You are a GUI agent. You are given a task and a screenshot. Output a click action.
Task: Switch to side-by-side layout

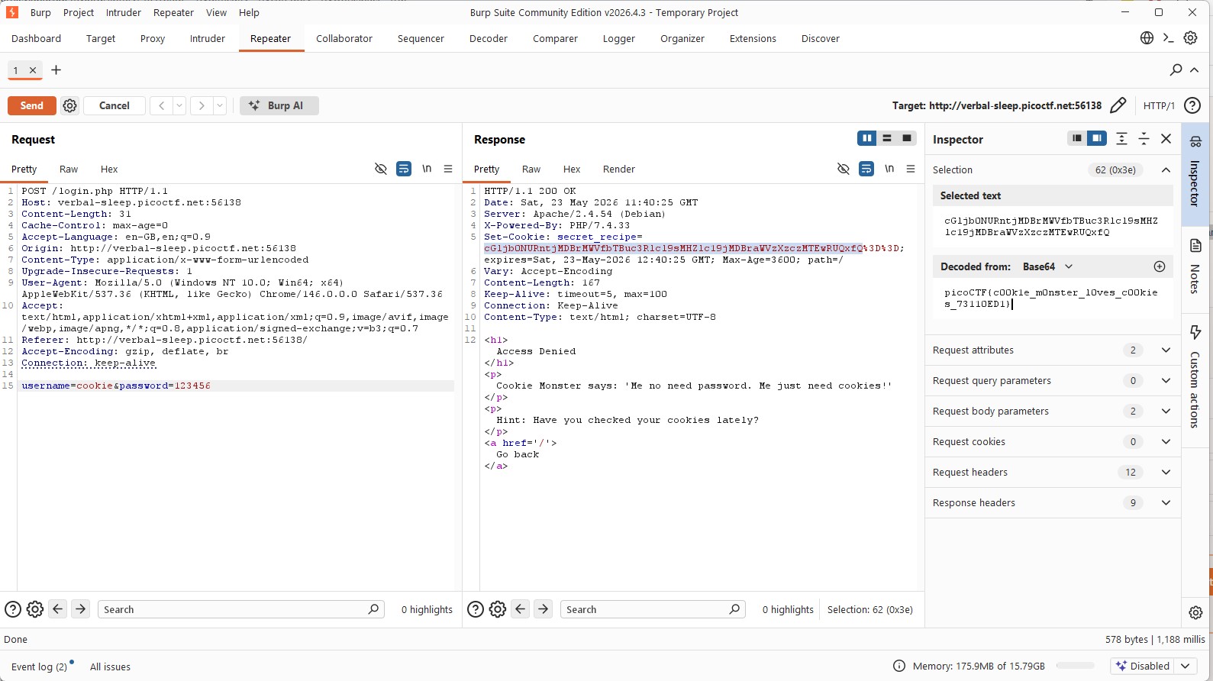(x=866, y=138)
